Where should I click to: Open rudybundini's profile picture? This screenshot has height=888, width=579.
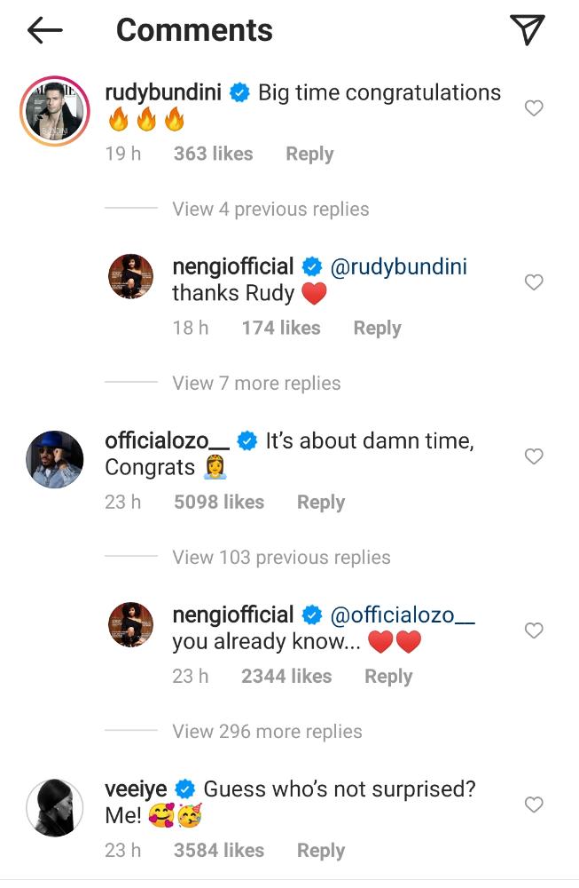(x=54, y=111)
